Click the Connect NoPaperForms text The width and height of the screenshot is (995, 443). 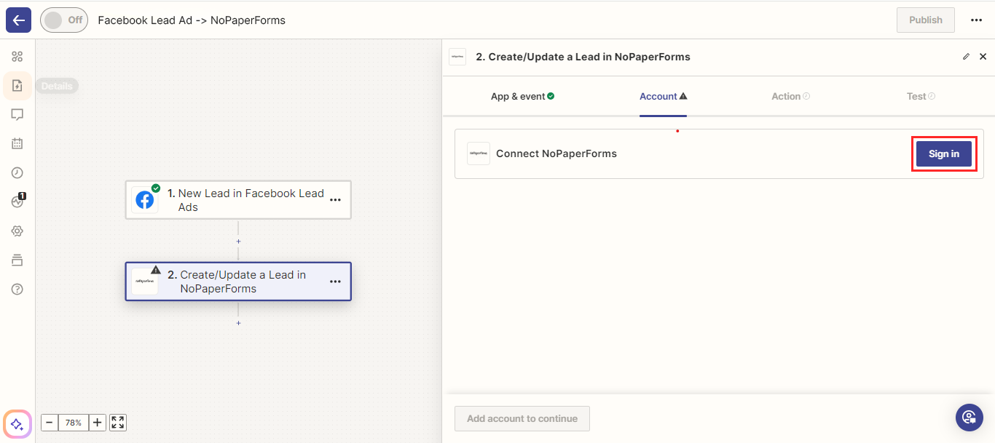pyautogui.click(x=557, y=153)
